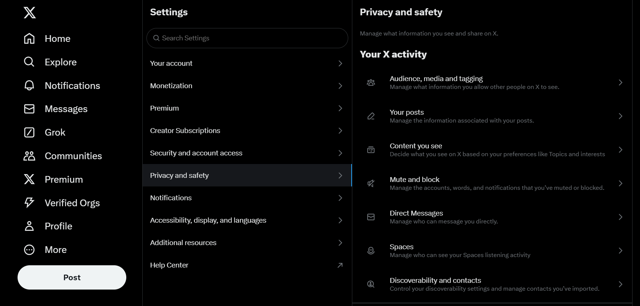Expand the Monetization settings chevron
This screenshot has width=640, height=306.
click(340, 86)
